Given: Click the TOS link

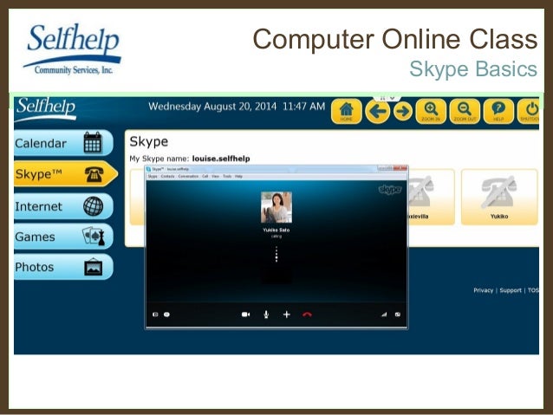Looking at the screenshot, I should pyautogui.click(x=533, y=290).
